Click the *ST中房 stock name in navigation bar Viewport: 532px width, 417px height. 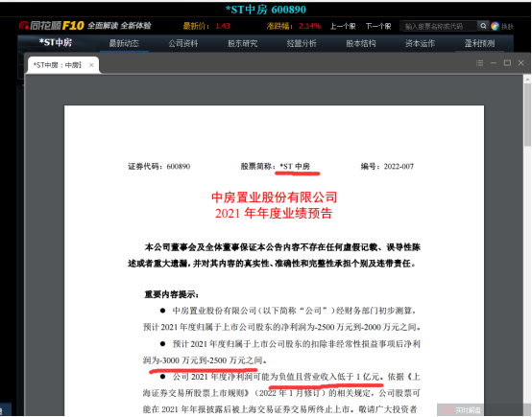click(x=56, y=42)
